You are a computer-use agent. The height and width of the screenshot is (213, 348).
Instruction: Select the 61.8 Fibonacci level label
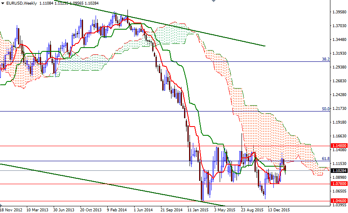coord(326,159)
